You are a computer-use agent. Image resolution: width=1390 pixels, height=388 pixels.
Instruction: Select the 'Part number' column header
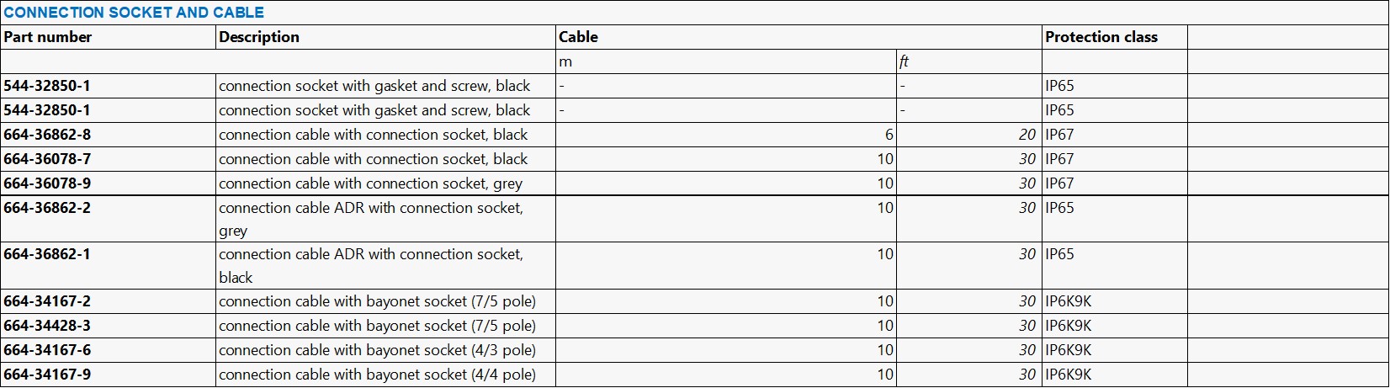click(48, 37)
